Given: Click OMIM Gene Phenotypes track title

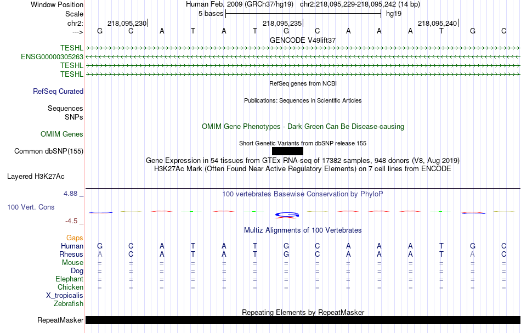Looking at the screenshot, I should point(303,127).
